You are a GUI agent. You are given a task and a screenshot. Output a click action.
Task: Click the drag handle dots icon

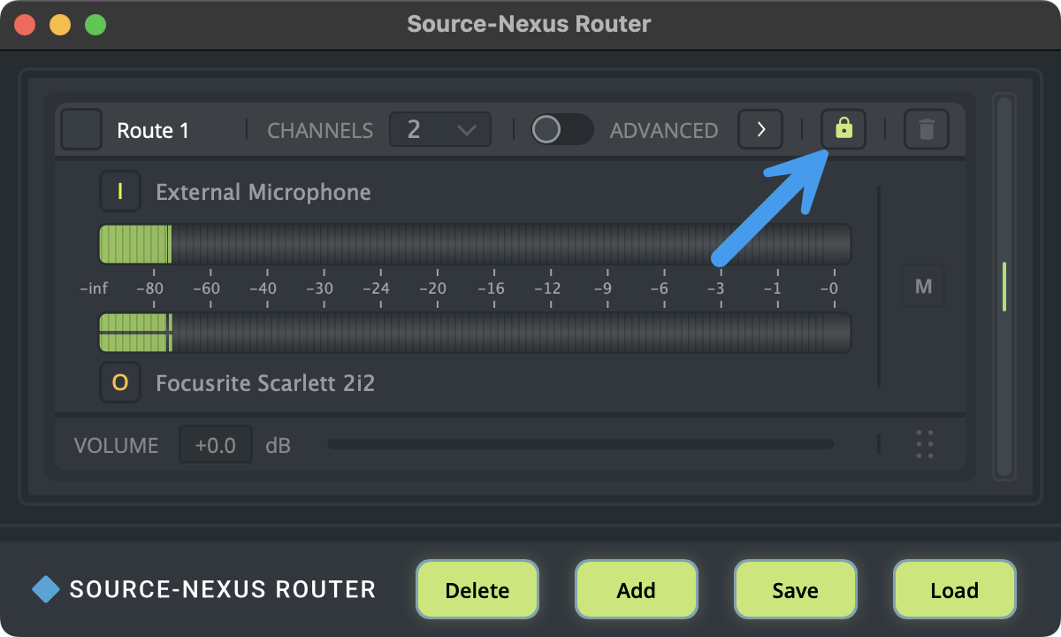pos(925,444)
